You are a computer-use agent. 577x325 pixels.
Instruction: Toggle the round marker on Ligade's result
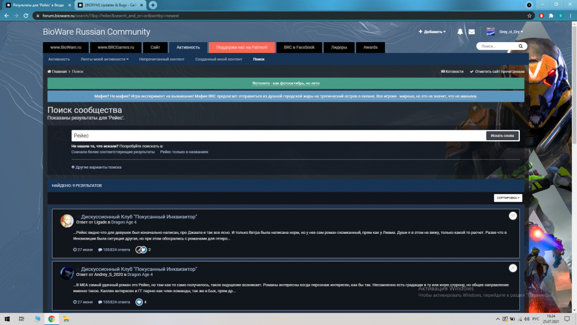click(x=512, y=216)
